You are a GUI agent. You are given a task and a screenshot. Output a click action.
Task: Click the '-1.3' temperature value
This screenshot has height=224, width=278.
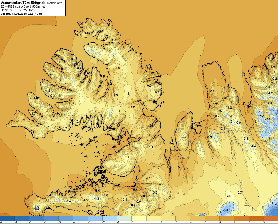click(96, 198)
